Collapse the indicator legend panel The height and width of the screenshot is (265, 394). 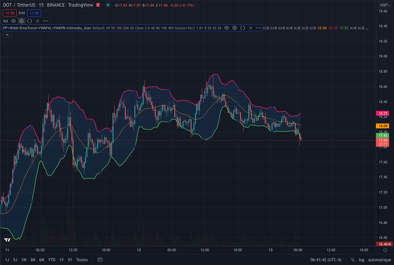(x=7, y=35)
